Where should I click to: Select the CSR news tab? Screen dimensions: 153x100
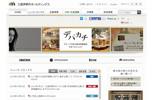pyautogui.click(x=73, y=71)
